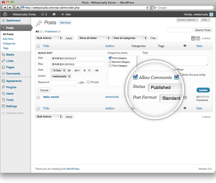216x183 pixels.
Task: Switch to list view mode icon
Action: pyautogui.click(x=193, y=38)
